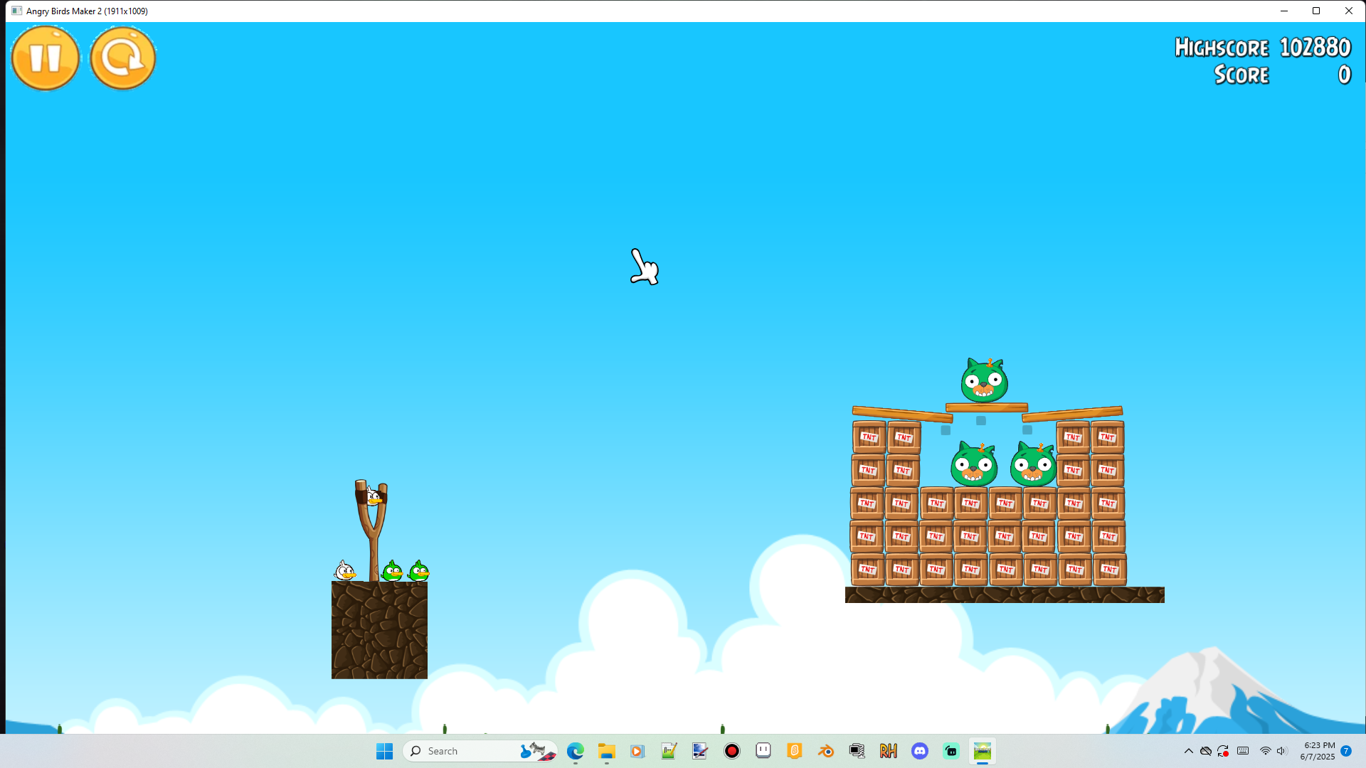Image resolution: width=1366 pixels, height=768 pixels.
Task: Open Microsoft Edge from the taskbar
Action: tap(575, 751)
